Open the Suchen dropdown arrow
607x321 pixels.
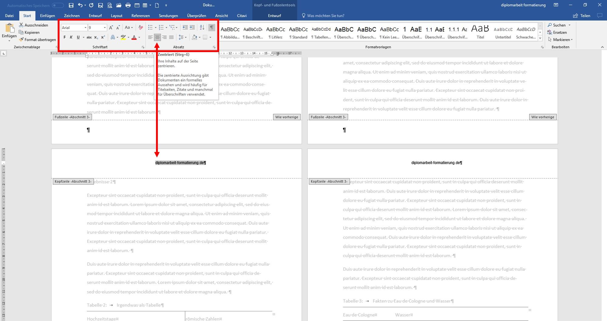tap(569, 25)
